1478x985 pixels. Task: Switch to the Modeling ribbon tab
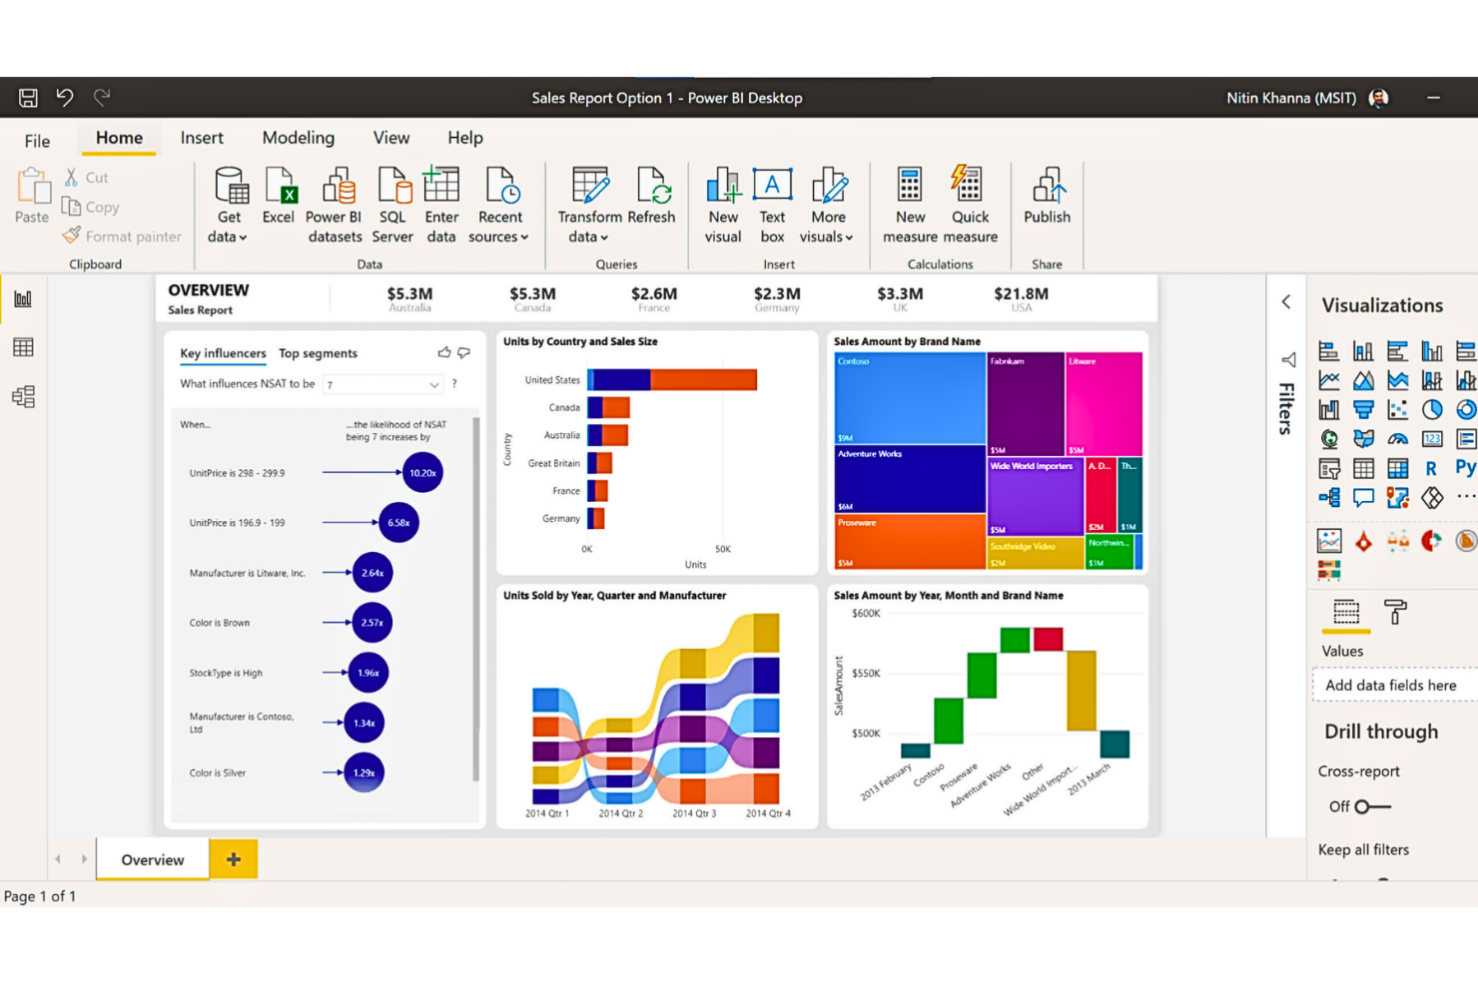pyautogui.click(x=299, y=138)
